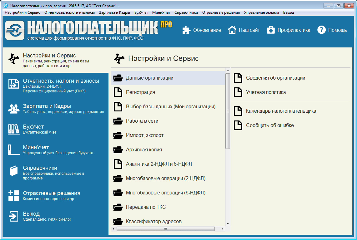Screen dimensions: 357x240
Task: Click the folder icon of Импорт, экспорт
Action: 118,135
